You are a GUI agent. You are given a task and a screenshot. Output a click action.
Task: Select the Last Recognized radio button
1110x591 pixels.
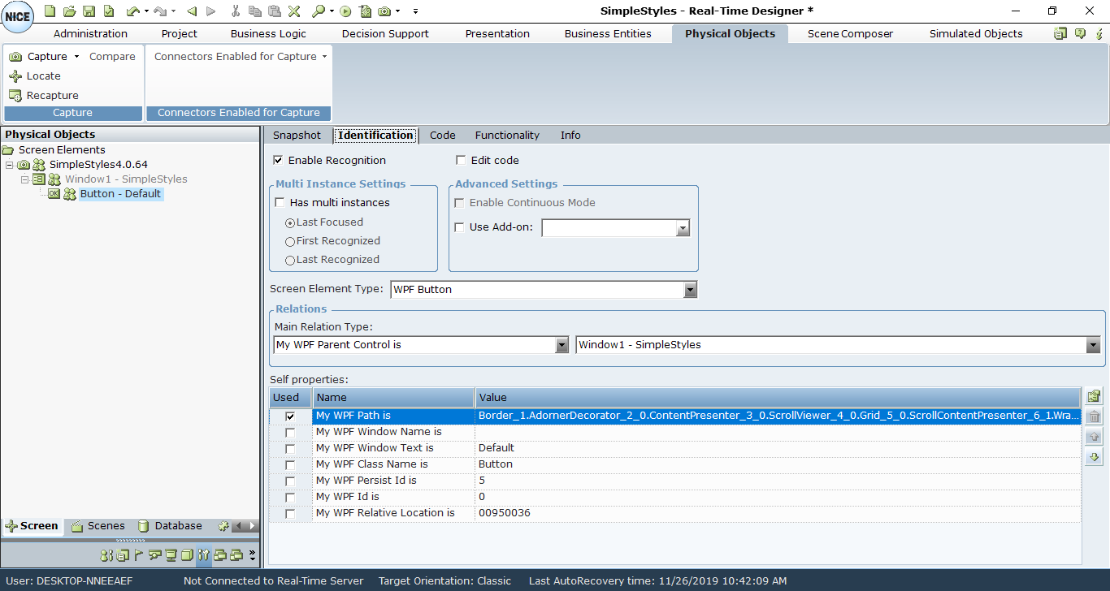click(290, 260)
